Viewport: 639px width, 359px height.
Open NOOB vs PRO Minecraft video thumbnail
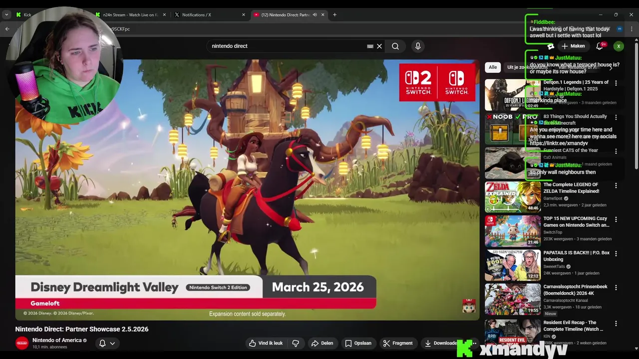click(x=512, y=129)
